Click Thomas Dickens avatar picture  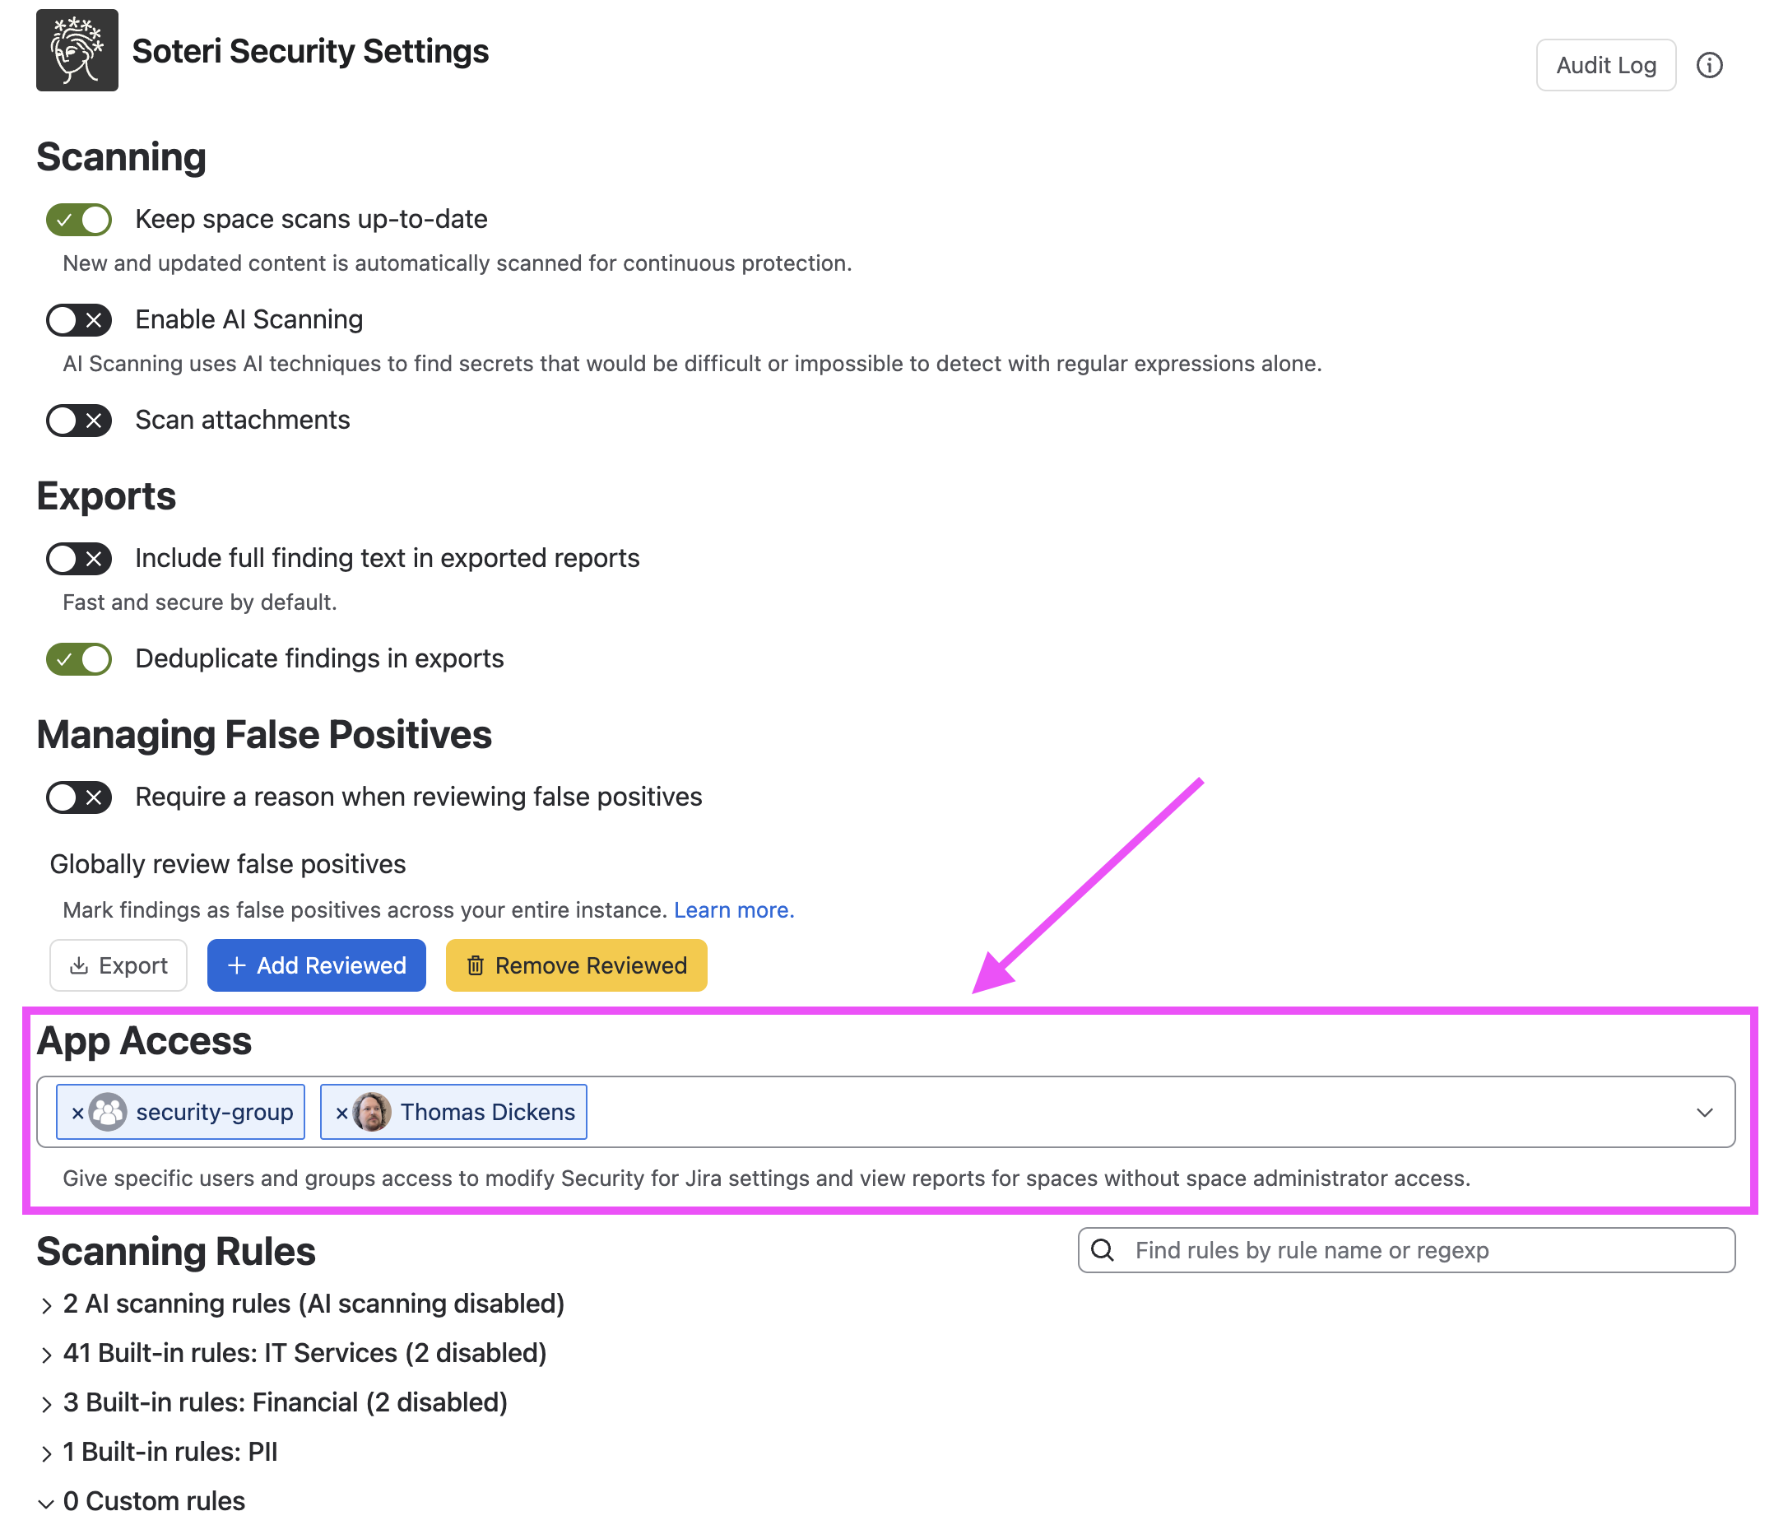click(x=373, y=1112)
